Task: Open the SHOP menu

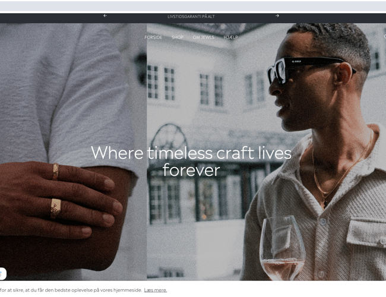Action: 178,37
